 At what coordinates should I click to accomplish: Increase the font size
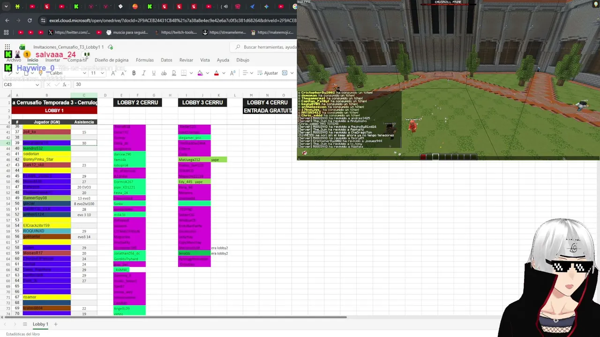113,73
